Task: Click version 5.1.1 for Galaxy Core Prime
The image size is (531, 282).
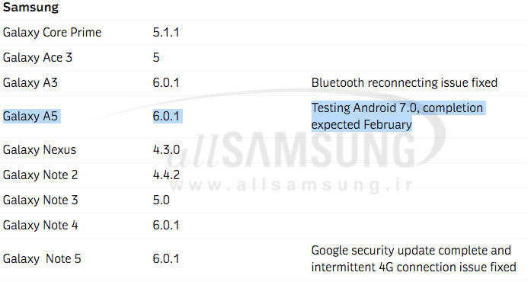Action: coord(166,33)
